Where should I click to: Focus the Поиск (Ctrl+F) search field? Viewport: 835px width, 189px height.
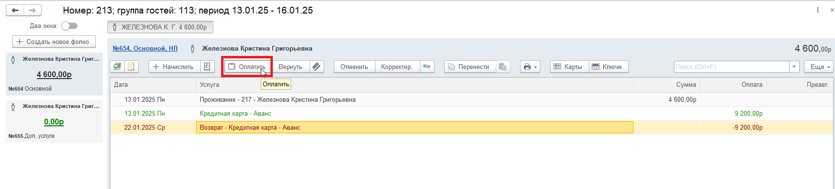coord(731,67)
